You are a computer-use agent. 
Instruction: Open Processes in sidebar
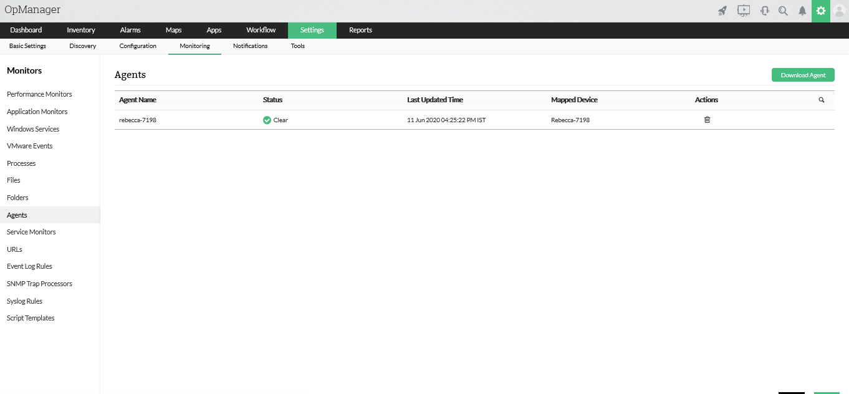[21, 163]
